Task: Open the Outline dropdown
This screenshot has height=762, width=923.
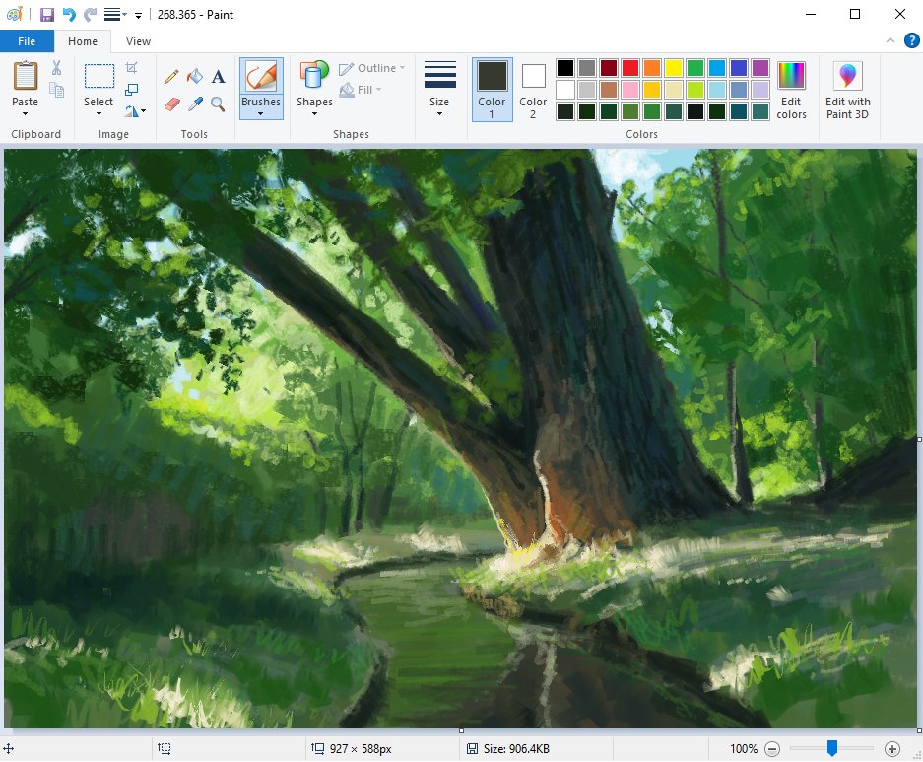Action: tap(372, 68)
